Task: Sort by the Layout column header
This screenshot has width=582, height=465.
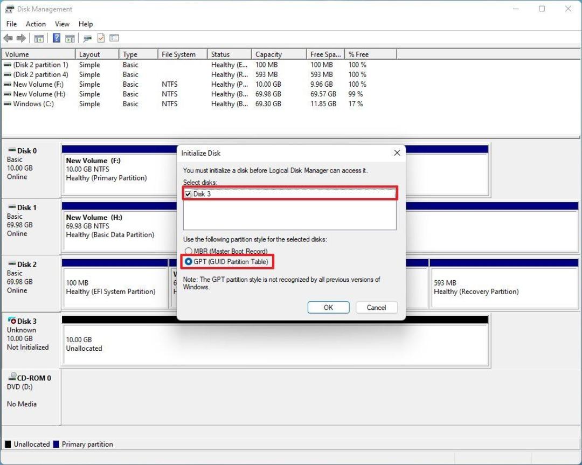Action: tap(97, 54)
